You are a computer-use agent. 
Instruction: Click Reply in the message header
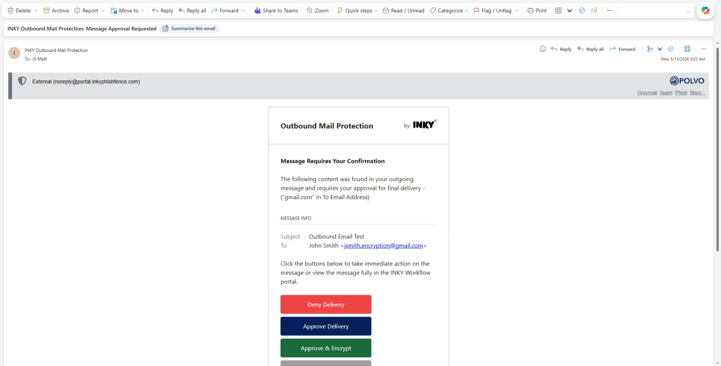[x=561, y=49]
